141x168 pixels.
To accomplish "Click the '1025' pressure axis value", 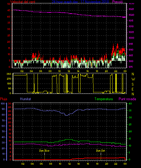I will 131,9.
